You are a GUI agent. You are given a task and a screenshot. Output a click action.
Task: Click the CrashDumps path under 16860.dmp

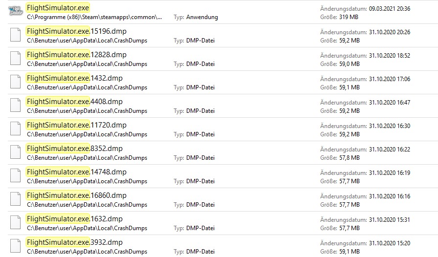(x=87, y=205)
